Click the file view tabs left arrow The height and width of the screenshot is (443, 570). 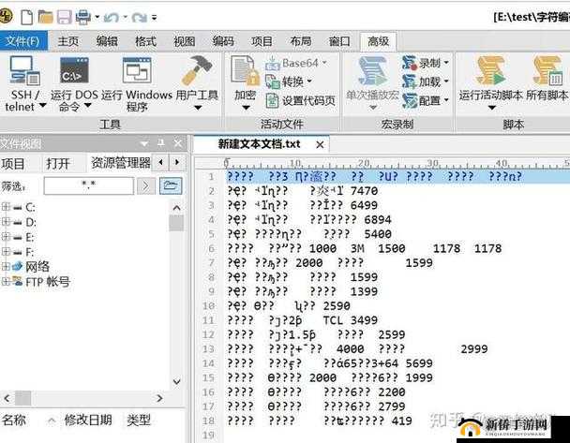pos(160,162)
